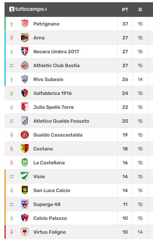Open the San Luca Calcio team
153x242 pixels.
[52, 191]
